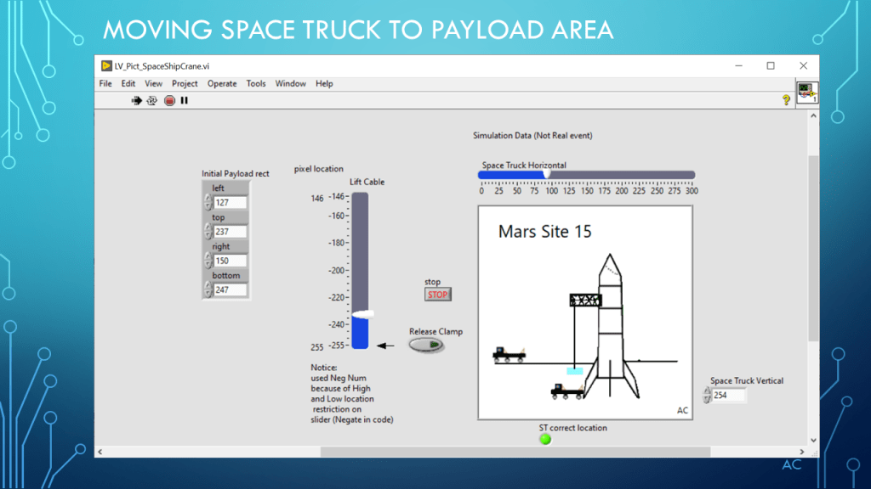Toggle the Release Clamp switch

425,346
